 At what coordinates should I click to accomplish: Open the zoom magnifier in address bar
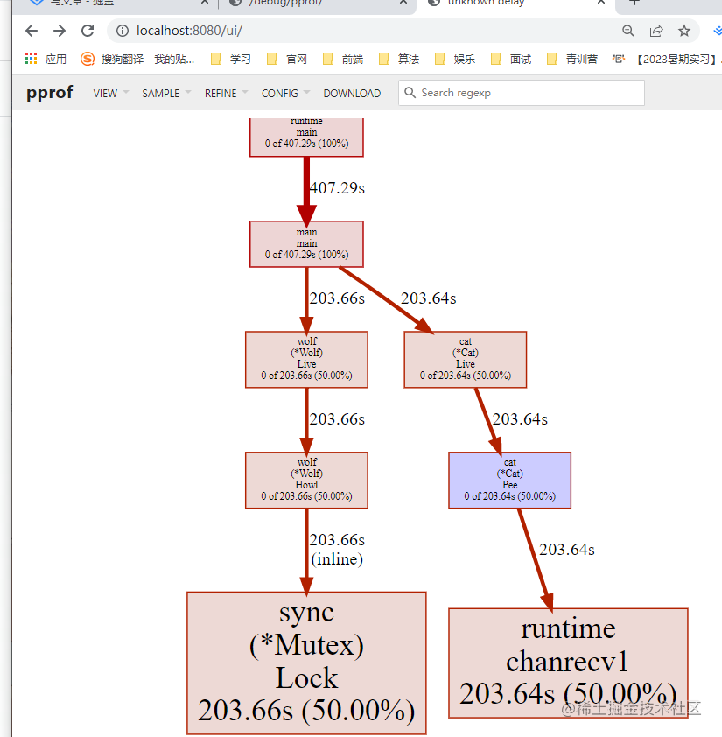[628, 31]
